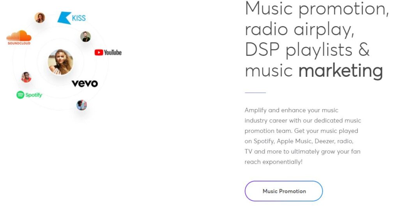Click the "Music promotion," heading line

(x=317, y=9)
